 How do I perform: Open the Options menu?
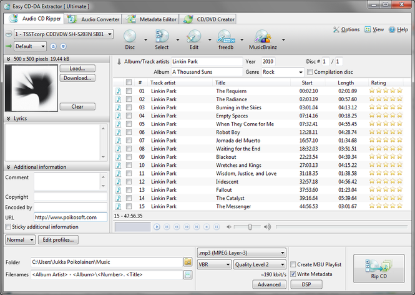point(346,29)
